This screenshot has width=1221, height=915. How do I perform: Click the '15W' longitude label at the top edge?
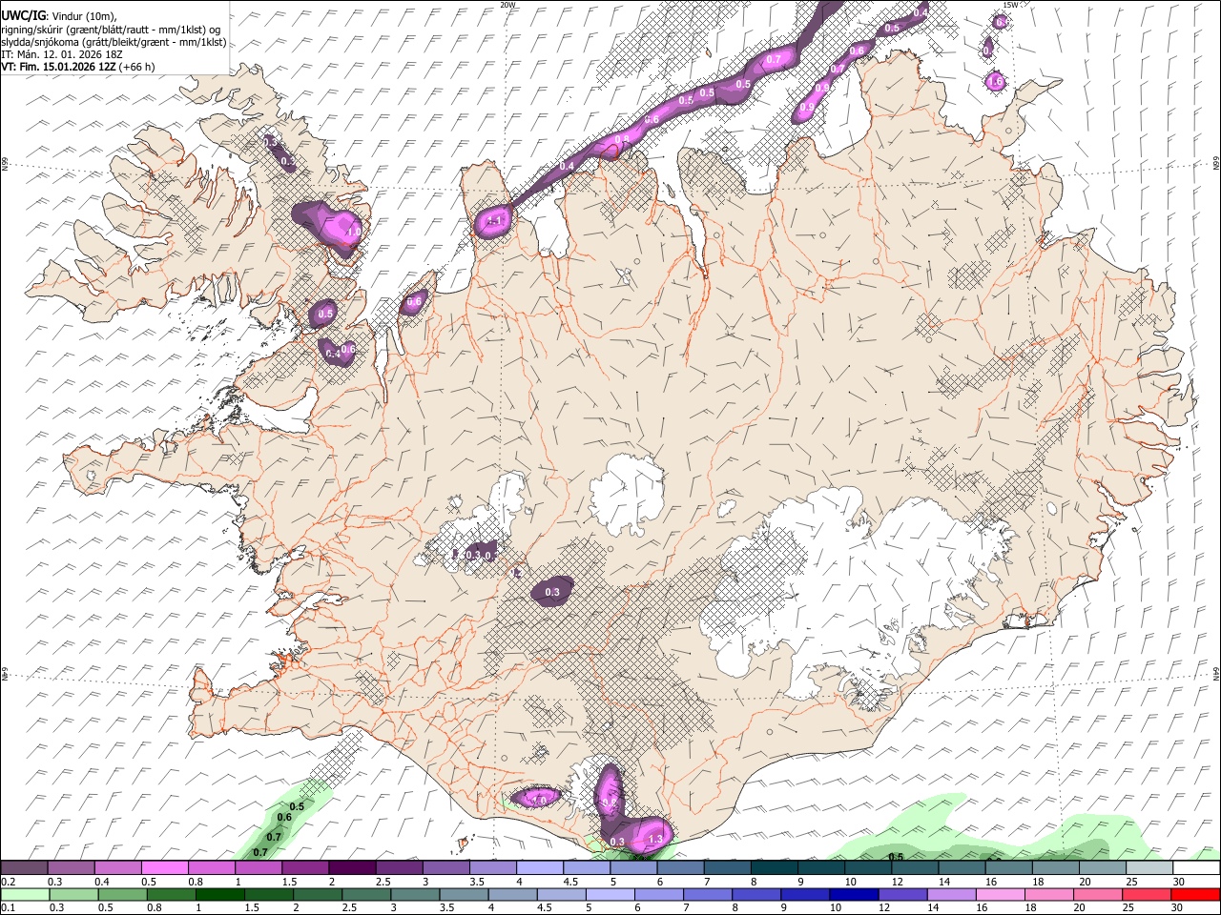click(1010, 5)
